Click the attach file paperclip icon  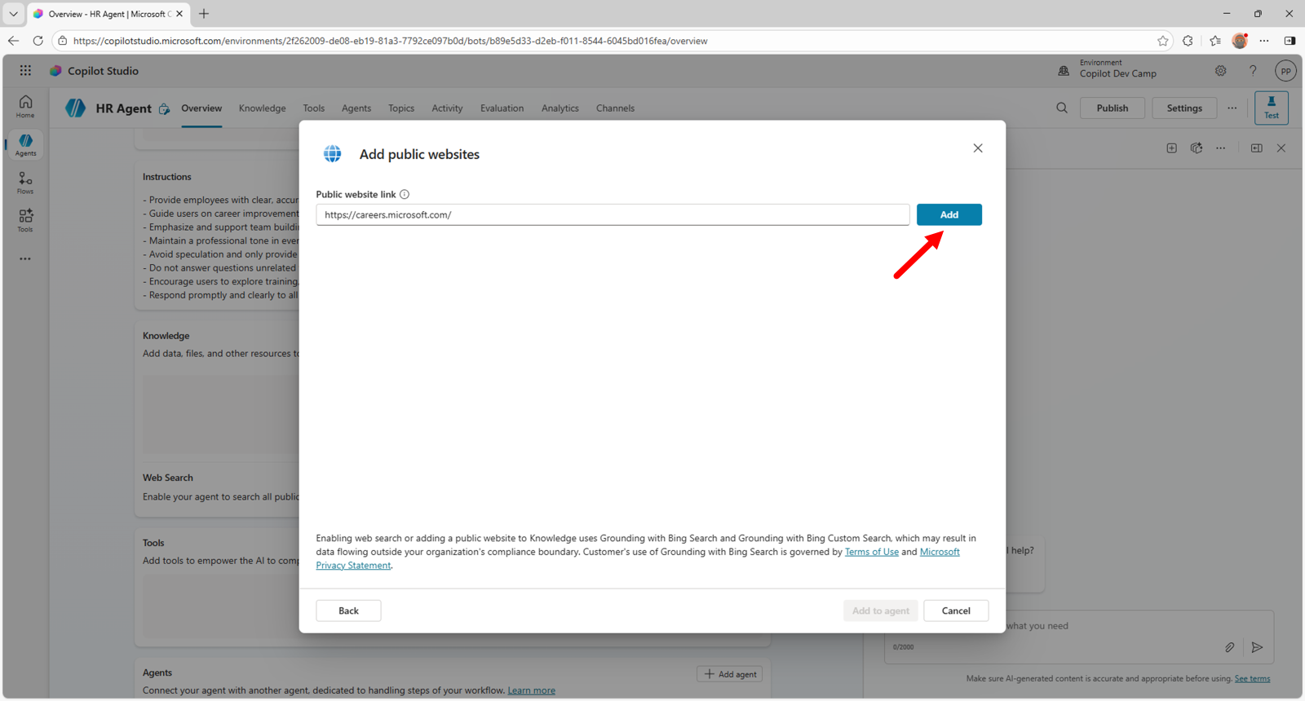[1229, 647]
